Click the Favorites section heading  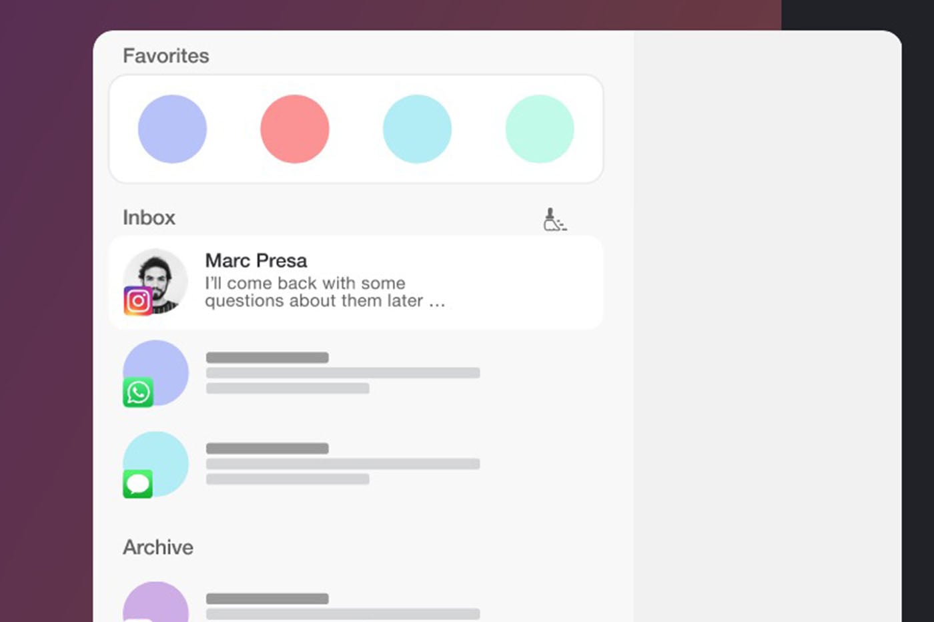[166, 55]
